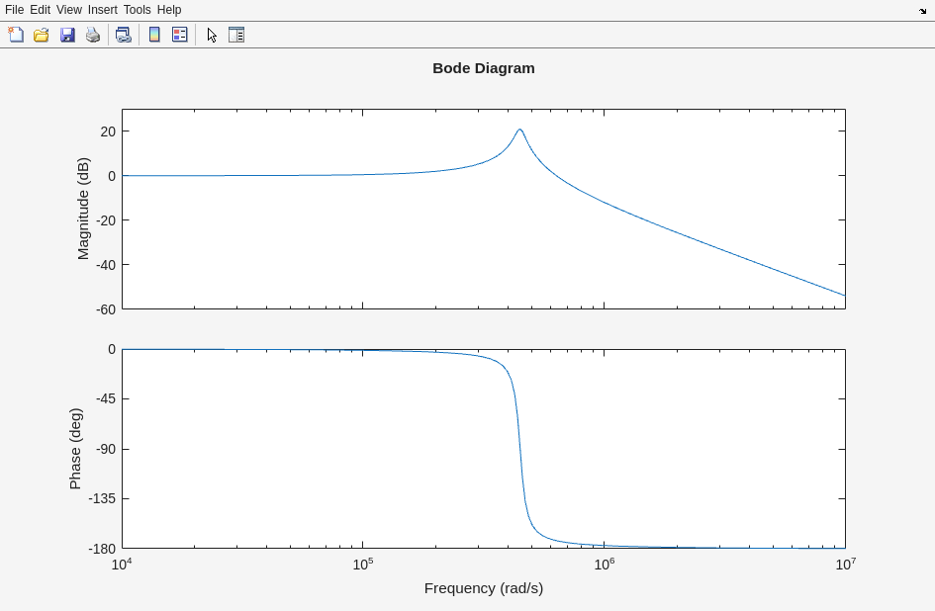Click the Frequency (rad/s) axis label

pos(484,588)
